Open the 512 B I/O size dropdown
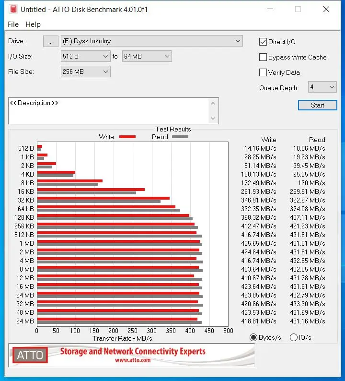Viewport: 345px width, 381px height. 85,56
